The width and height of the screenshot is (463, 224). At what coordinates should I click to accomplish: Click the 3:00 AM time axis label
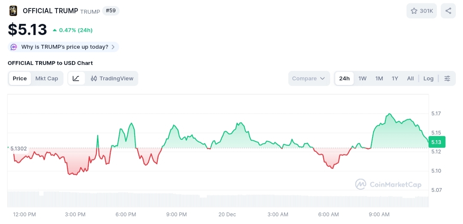(278, 215)
